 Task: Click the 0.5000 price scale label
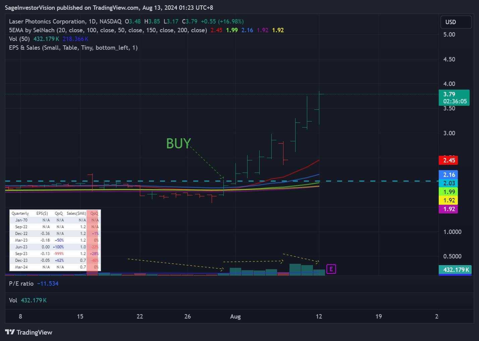tap(452, 256)
